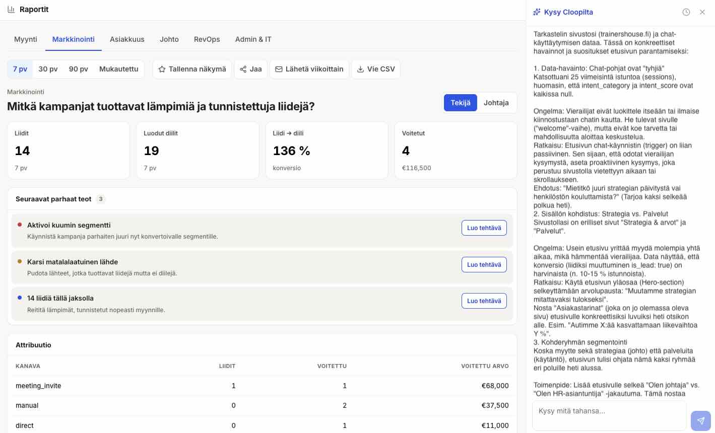Click the €37,500 value
This screenshot has height=433, width=715.
[x=495, y=405]
